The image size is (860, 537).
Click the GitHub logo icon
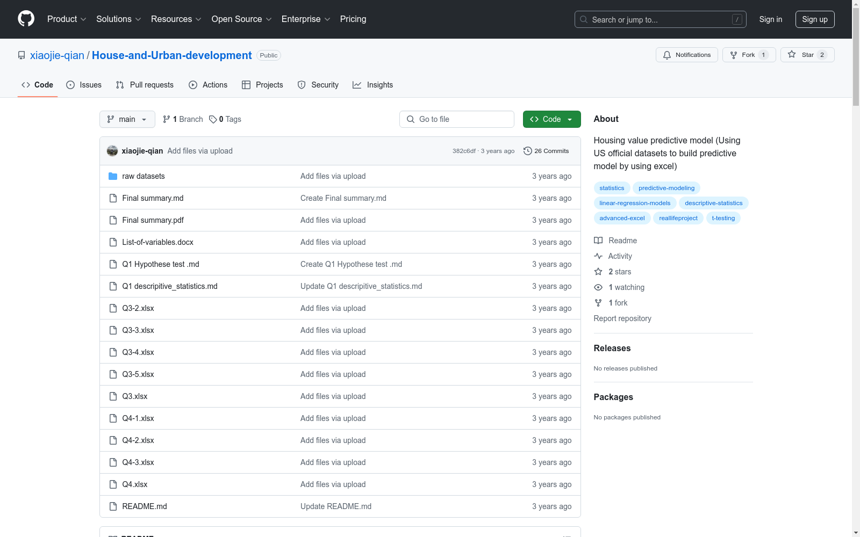(26, 19)
